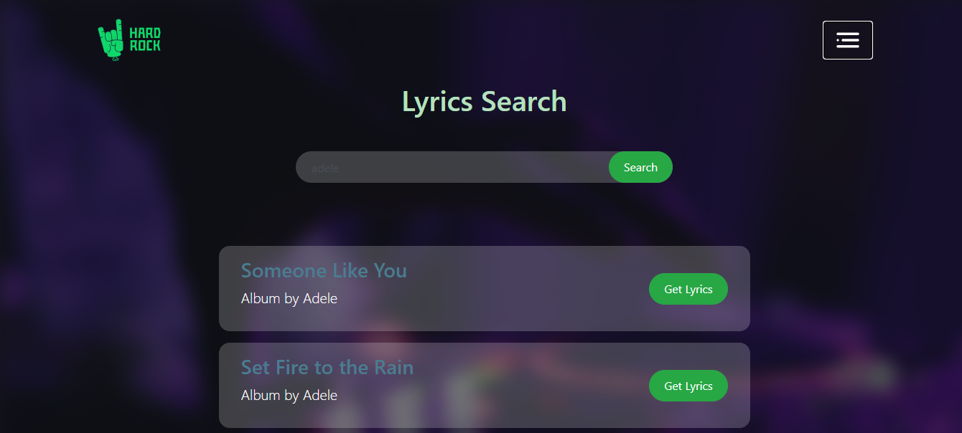Select the Set Fire to the Rain title
Image resolution: width=962 pixels, height=433 pixels.
(x=327, y=367)
